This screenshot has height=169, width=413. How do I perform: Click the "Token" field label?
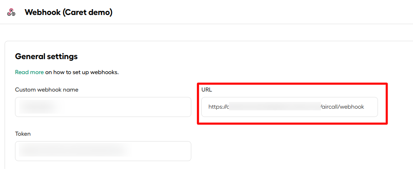23,134
